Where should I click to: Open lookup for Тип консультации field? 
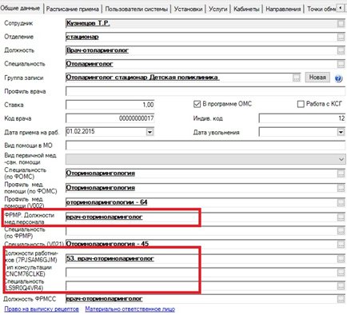[341, 273]
